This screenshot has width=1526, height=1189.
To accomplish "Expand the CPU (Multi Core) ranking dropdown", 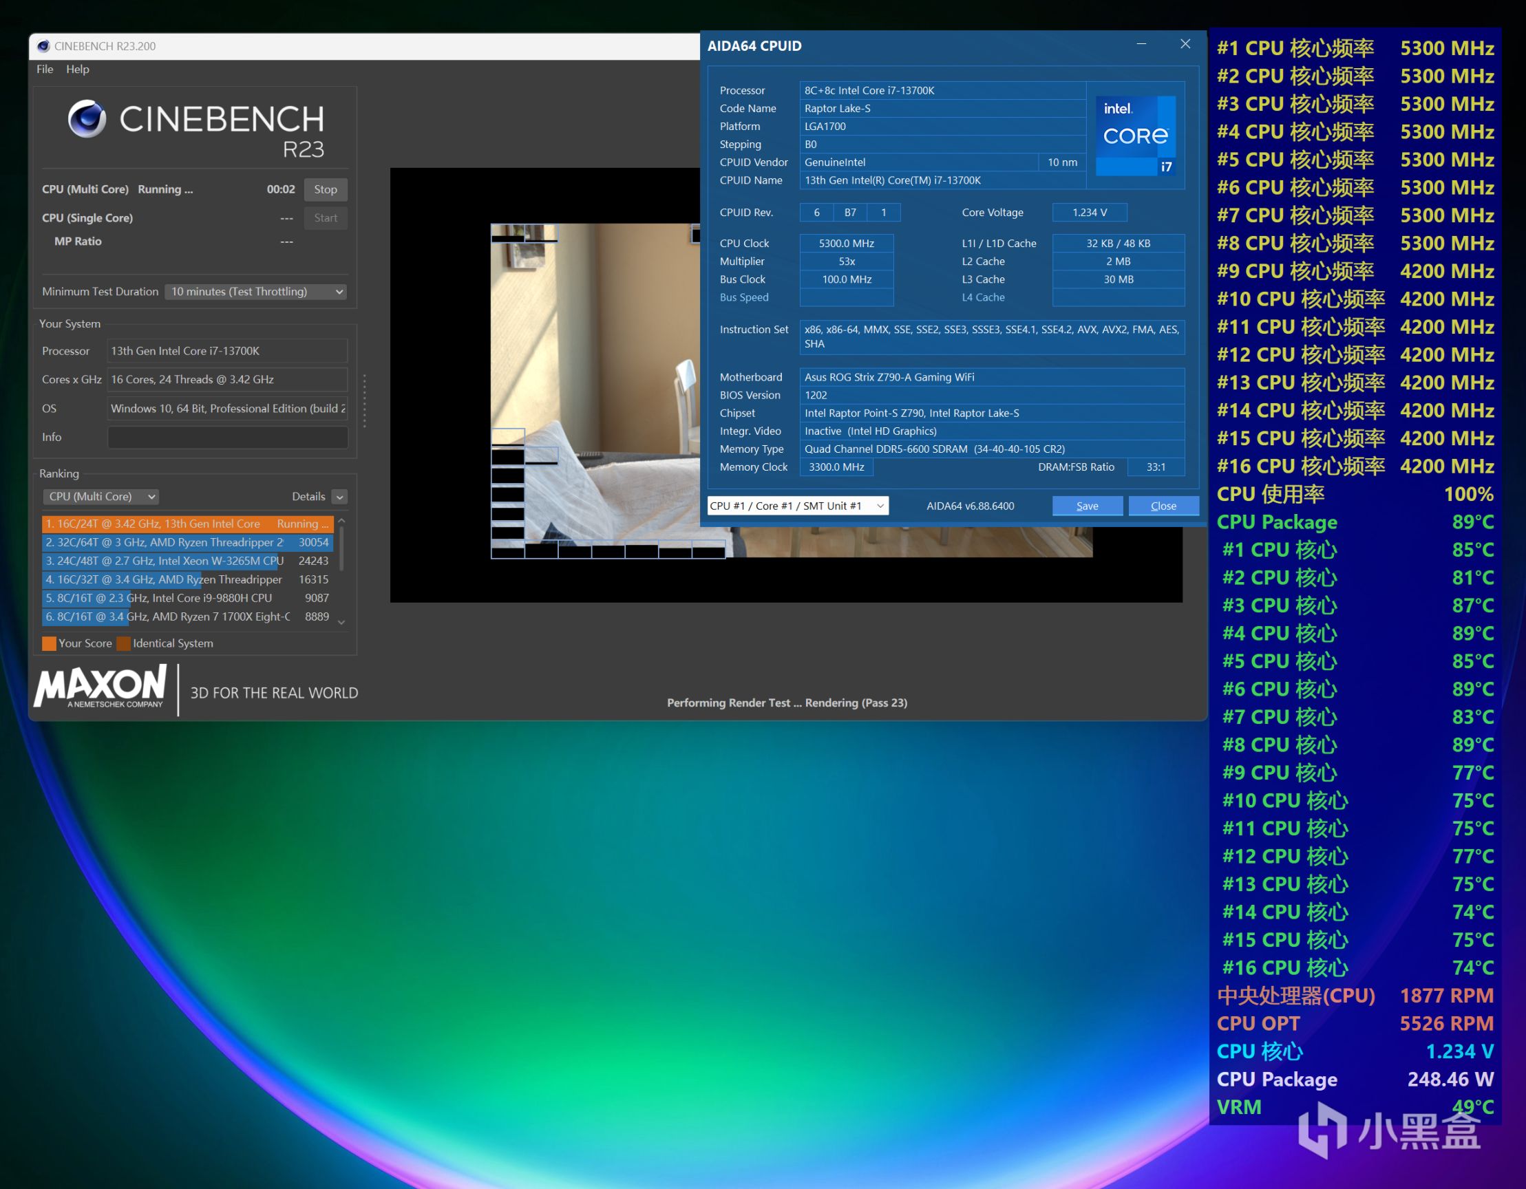I will pos(100,496).
